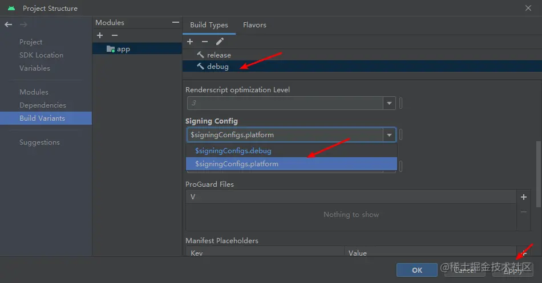This screenshot has width=542, height=283.
Task: Open the SDK Location section
Action: point(41,55)
